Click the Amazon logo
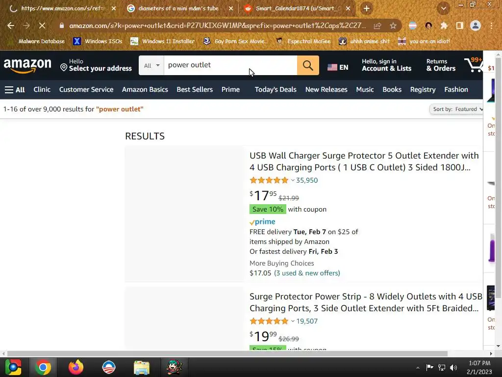This screenshot has width=502, height=377. point(27,65)
